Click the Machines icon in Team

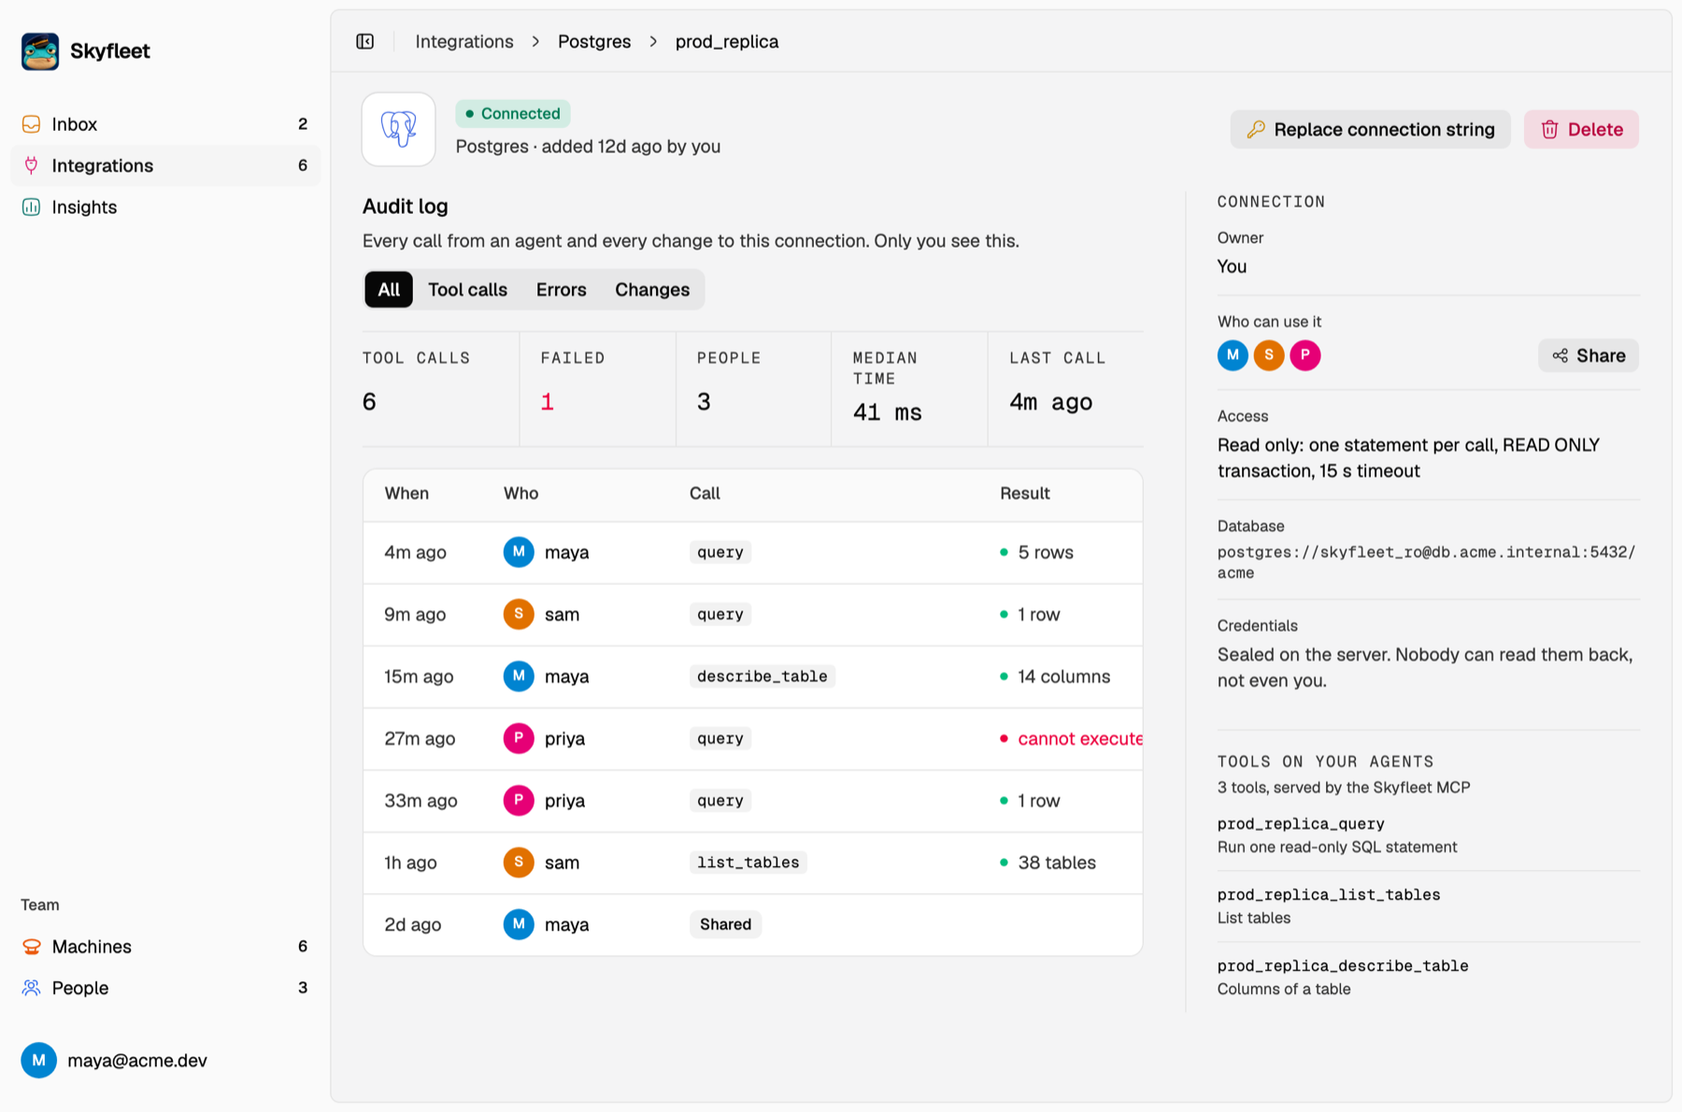[x=31, y=947]
